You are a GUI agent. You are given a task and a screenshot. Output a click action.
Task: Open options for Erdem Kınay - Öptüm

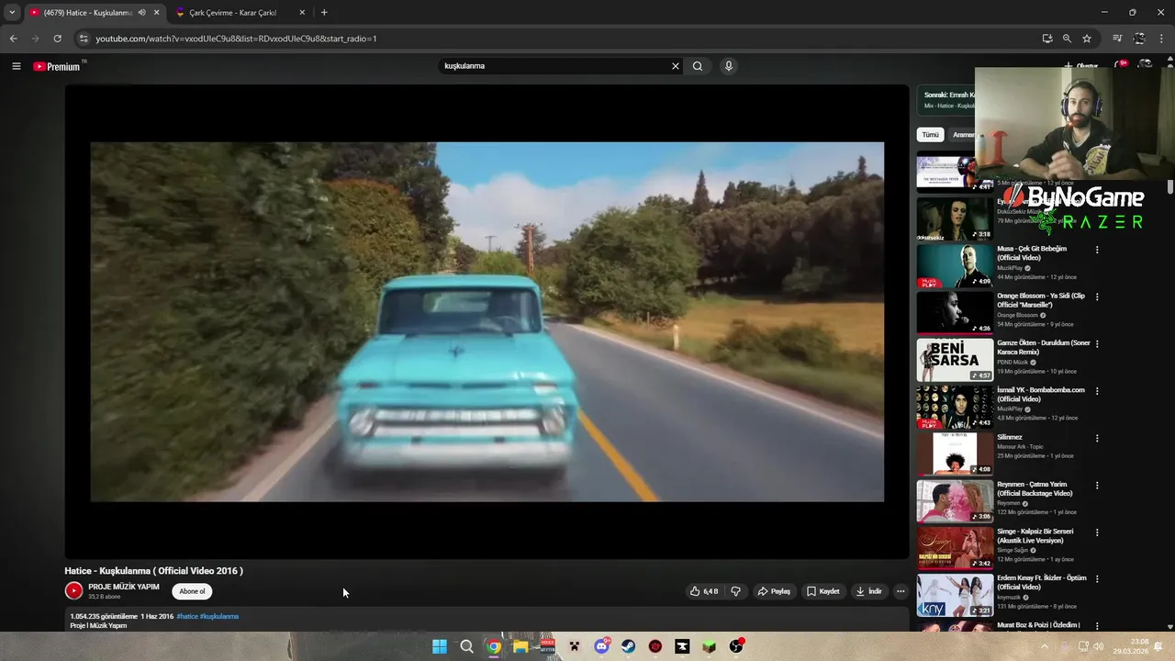tap(1097, 579)
